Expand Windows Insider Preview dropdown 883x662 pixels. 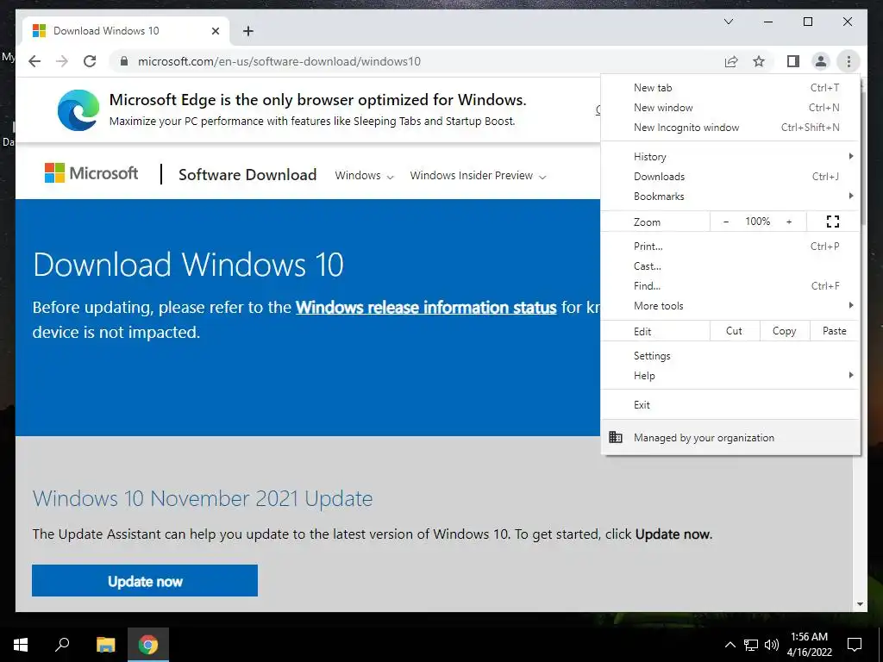[478, 176]
